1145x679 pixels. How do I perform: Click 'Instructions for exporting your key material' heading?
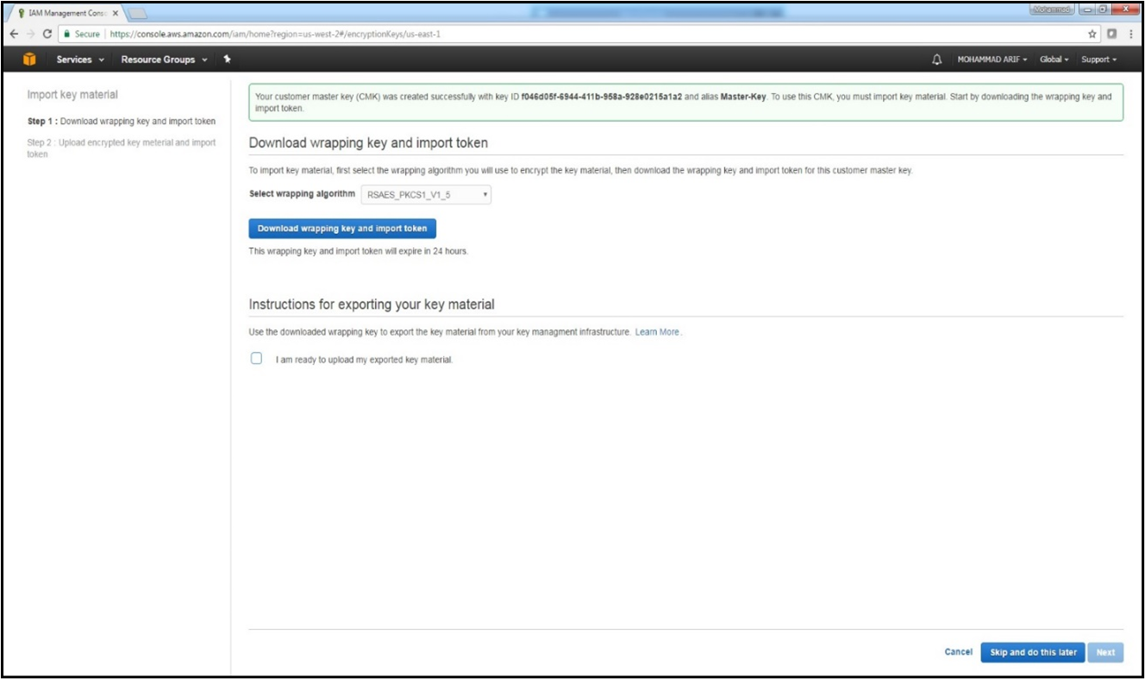tap(372, 305)
